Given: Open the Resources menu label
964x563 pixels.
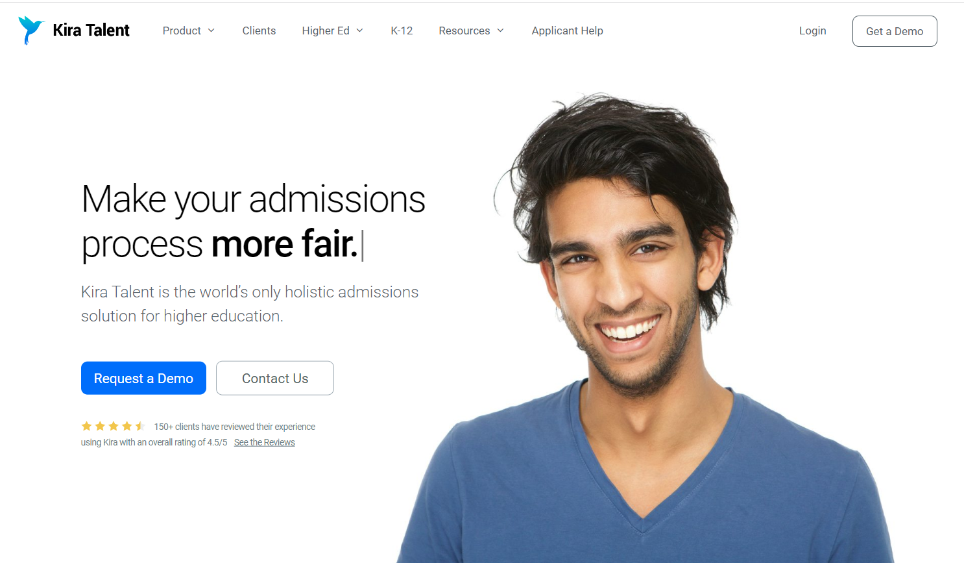Looking at the screenshot, I should pos(464,31).
